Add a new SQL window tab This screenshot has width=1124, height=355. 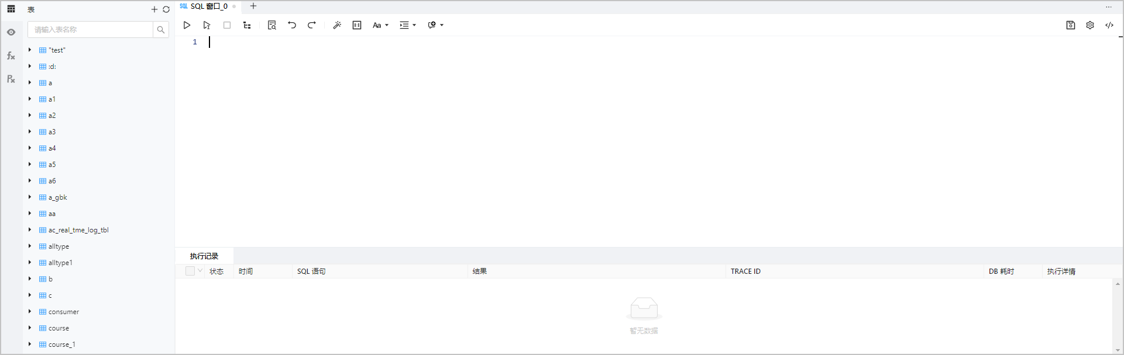point(253,6)
